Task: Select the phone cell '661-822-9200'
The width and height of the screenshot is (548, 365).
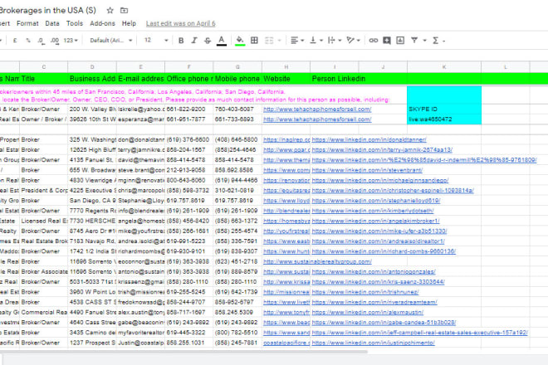Action: point(189,109)
